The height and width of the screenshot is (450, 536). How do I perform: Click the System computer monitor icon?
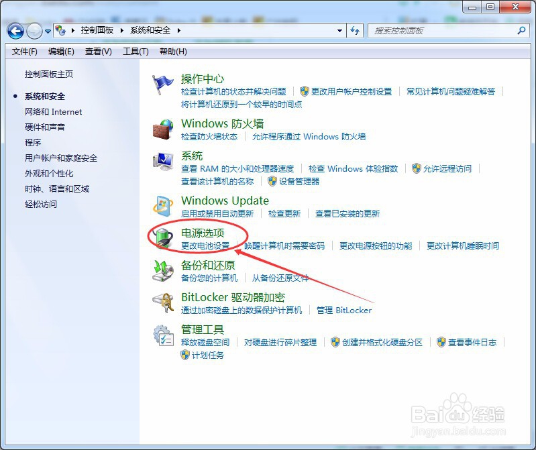[x=163, y=162]
